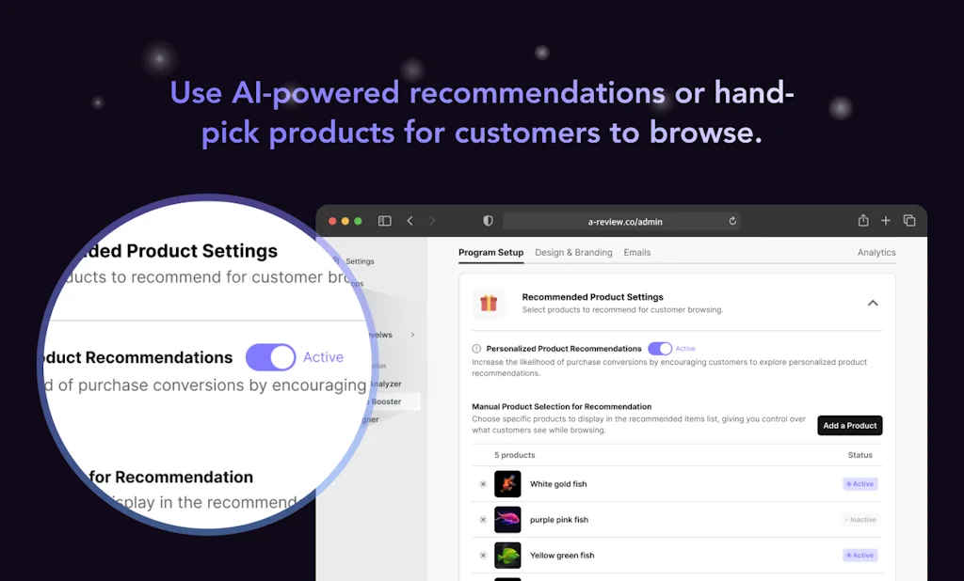Collapse the Recommended Product Settings section
This screenshot has height=581, width=964.
click(x=873, y=303)
